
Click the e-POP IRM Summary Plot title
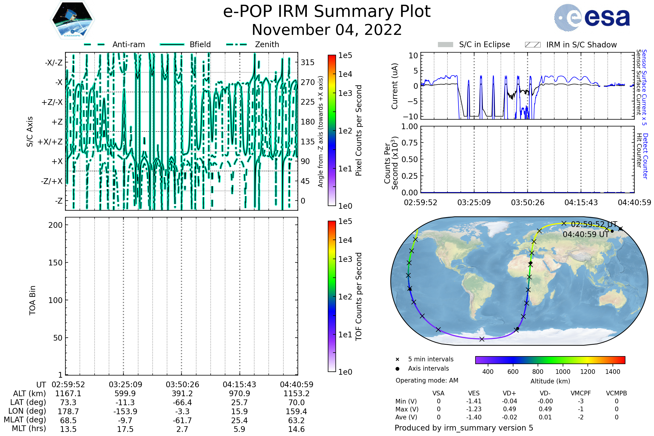coord(327,12)
